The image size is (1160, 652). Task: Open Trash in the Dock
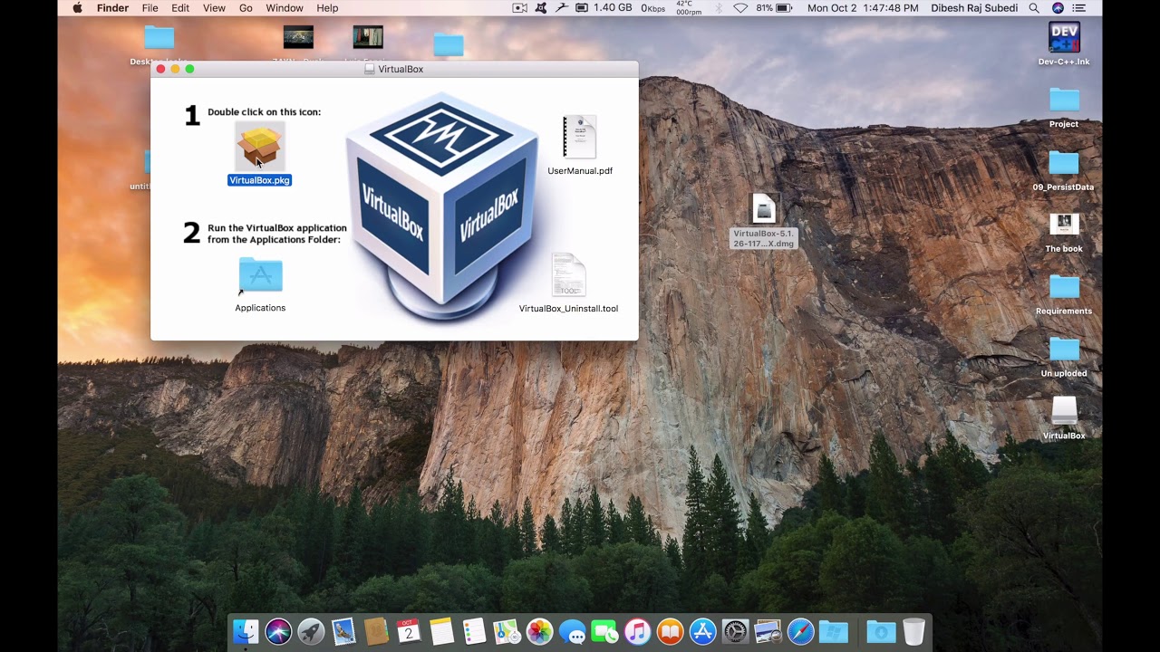click(x=913, y=631)
